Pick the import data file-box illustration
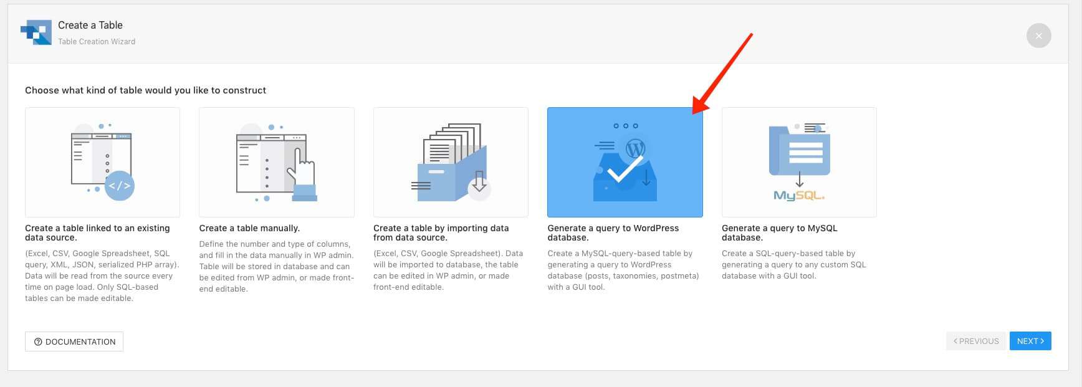Viewport: 1082px width, 387px height. click(x=451, y=162)
